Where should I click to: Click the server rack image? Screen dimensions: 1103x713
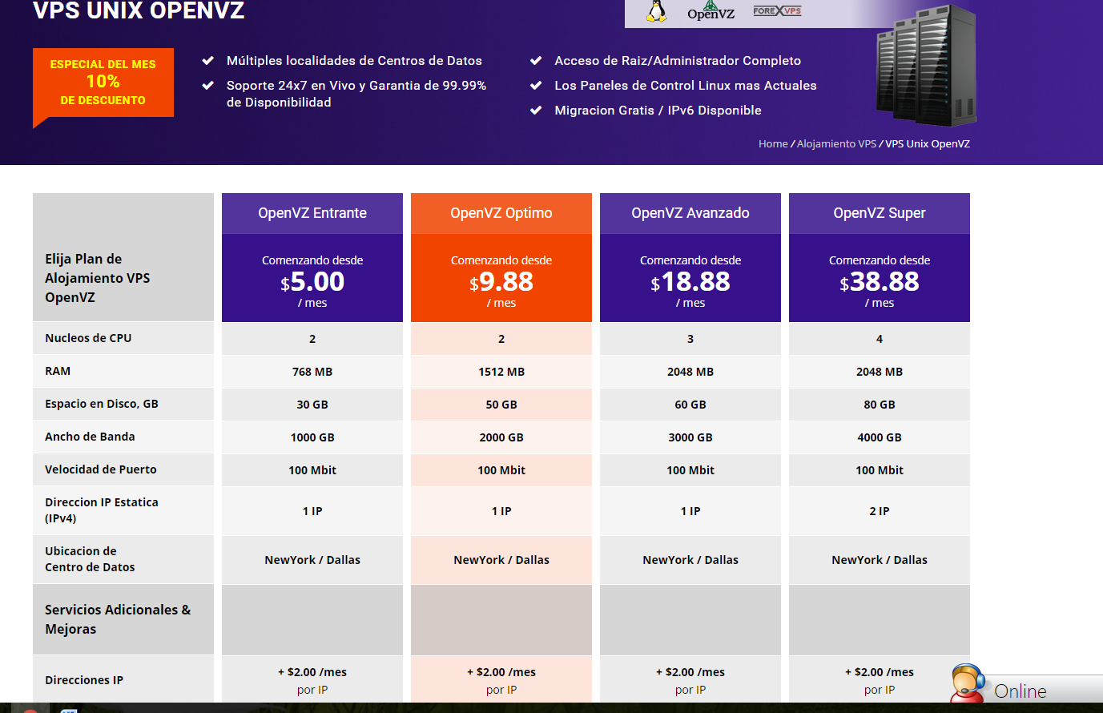(926, 66)
